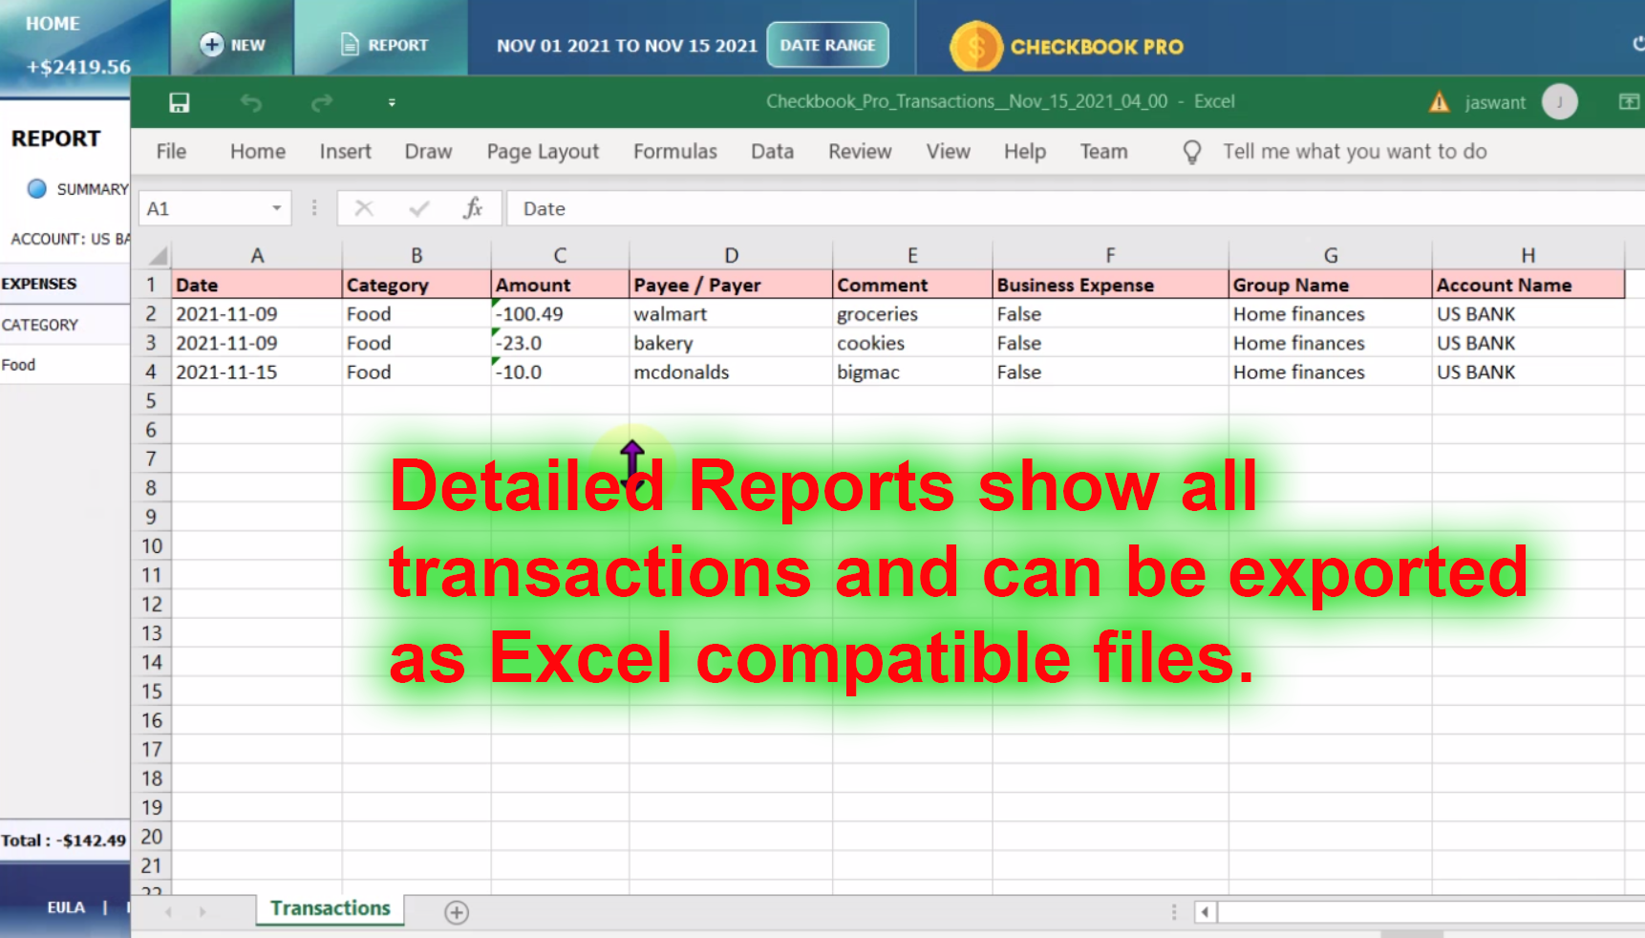Add a new sheet with plus icon
The height and width of the screenshot is (938, 1645).
pos(457,913)
